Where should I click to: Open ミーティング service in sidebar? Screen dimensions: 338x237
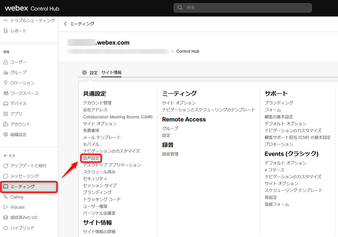click(x=29, y=186)
